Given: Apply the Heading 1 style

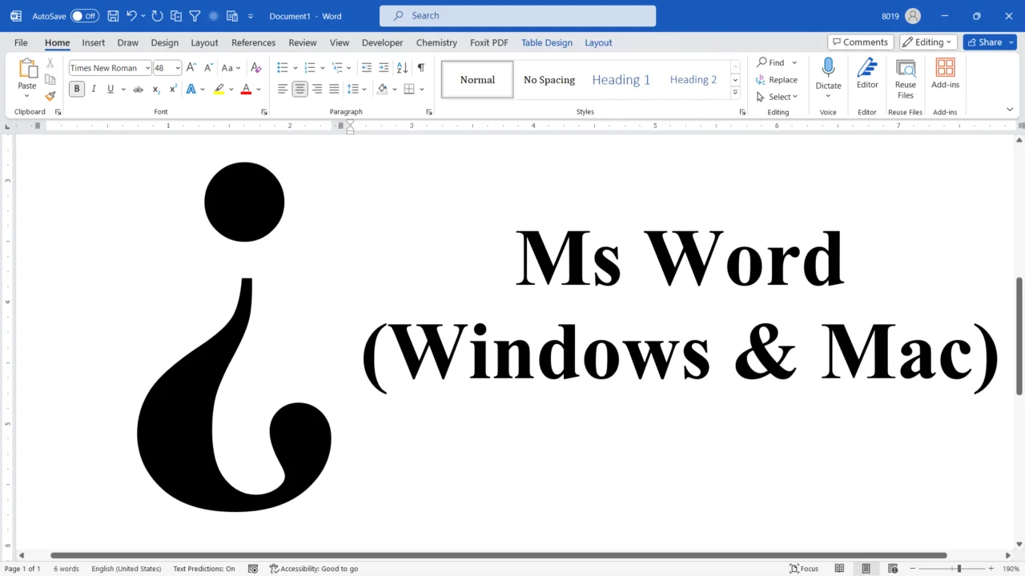Looking at the screenshot, I should click(621, 79).
